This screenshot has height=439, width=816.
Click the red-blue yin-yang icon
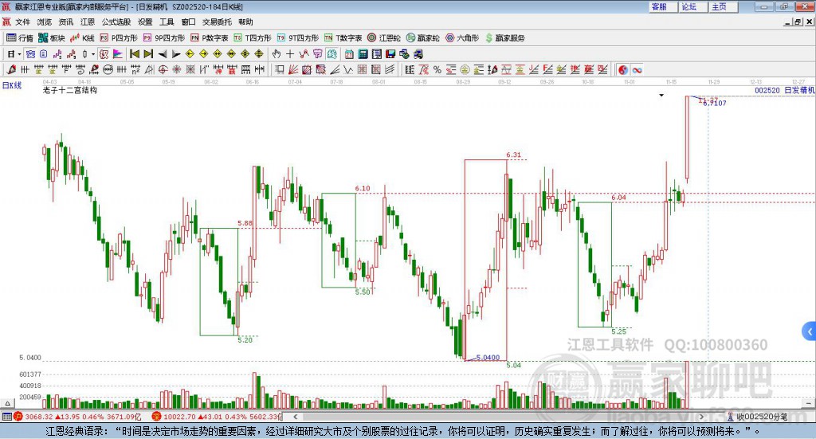point(623,69)
